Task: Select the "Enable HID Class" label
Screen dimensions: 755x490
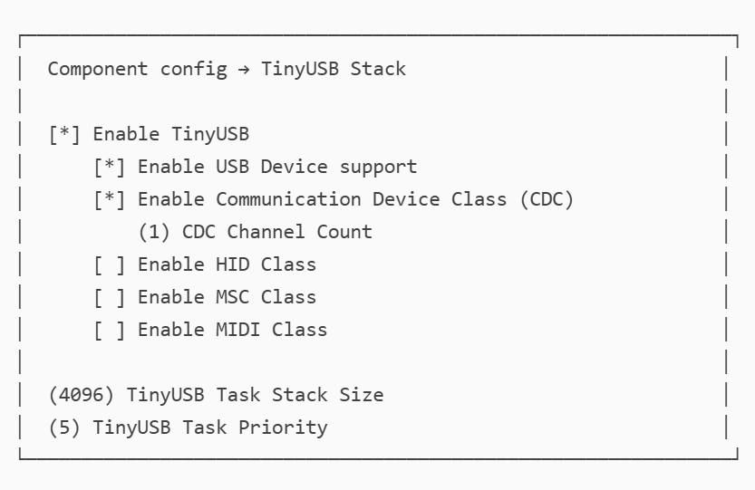Action: coord(227,264)
